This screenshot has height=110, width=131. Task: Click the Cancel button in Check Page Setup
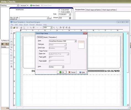tap(72, 72)
